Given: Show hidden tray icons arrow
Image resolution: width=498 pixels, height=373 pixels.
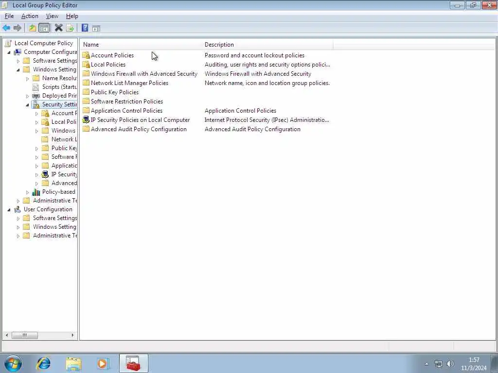Looking at the screenshot, I should point(427,364).
